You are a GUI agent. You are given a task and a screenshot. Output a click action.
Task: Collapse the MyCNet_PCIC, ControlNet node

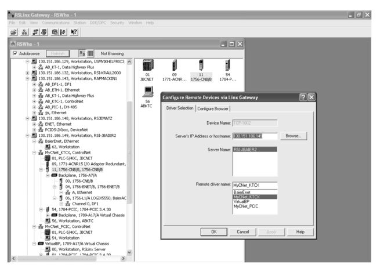(34, 227)
